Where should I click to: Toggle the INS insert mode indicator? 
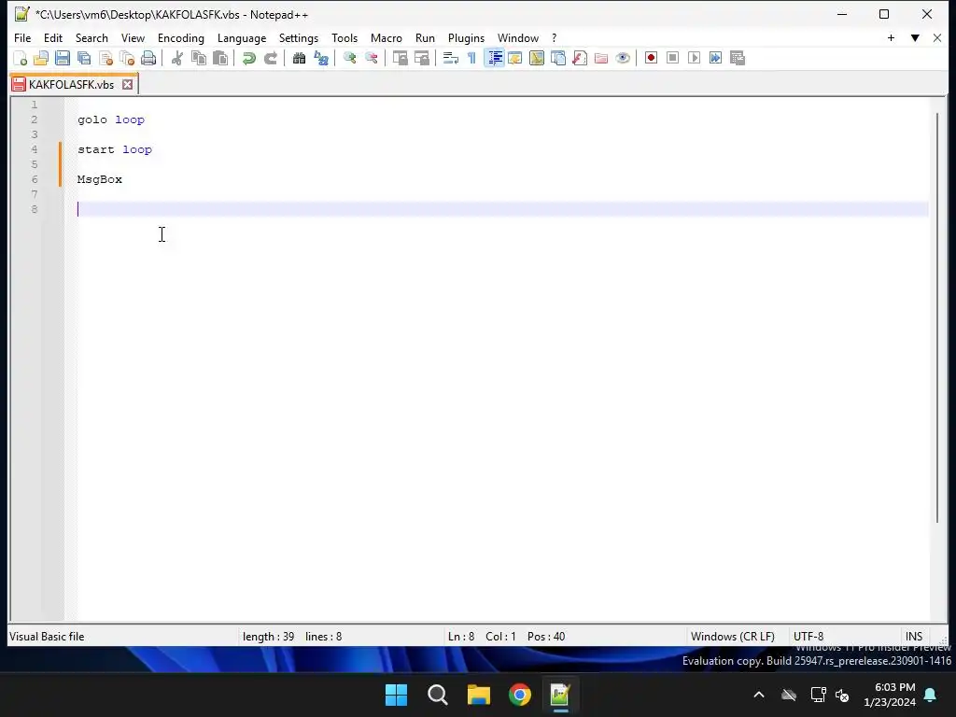tap(914, 637)
